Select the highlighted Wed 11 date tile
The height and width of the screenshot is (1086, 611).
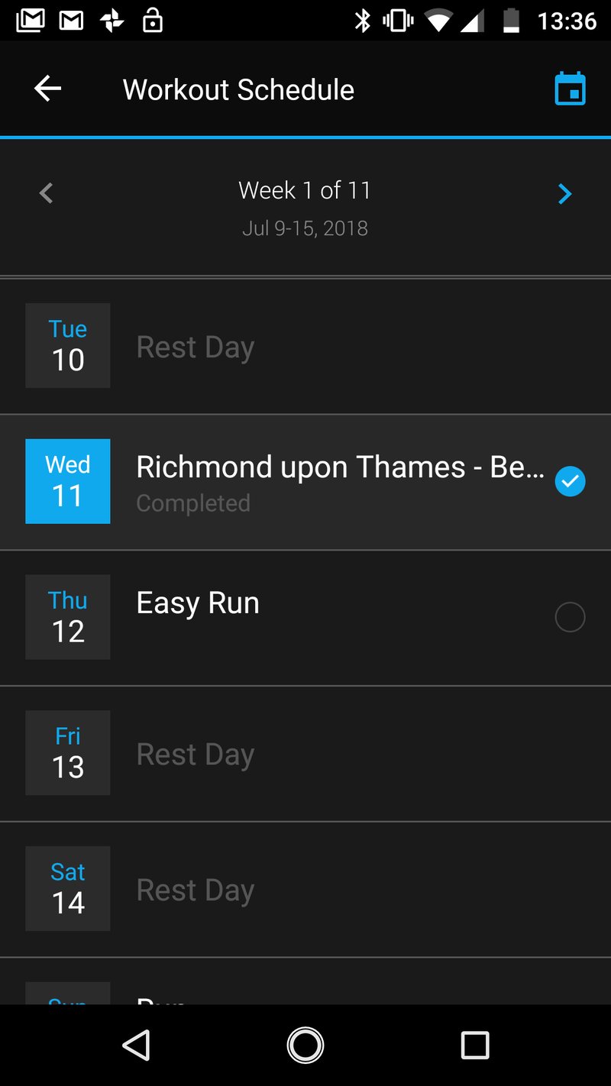(x=68, y=481)
